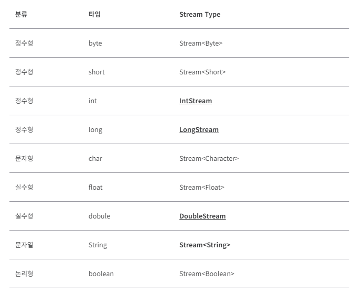Follow the DoubleStream link
This screenshot has height=295, width=354.
[202, 216]
